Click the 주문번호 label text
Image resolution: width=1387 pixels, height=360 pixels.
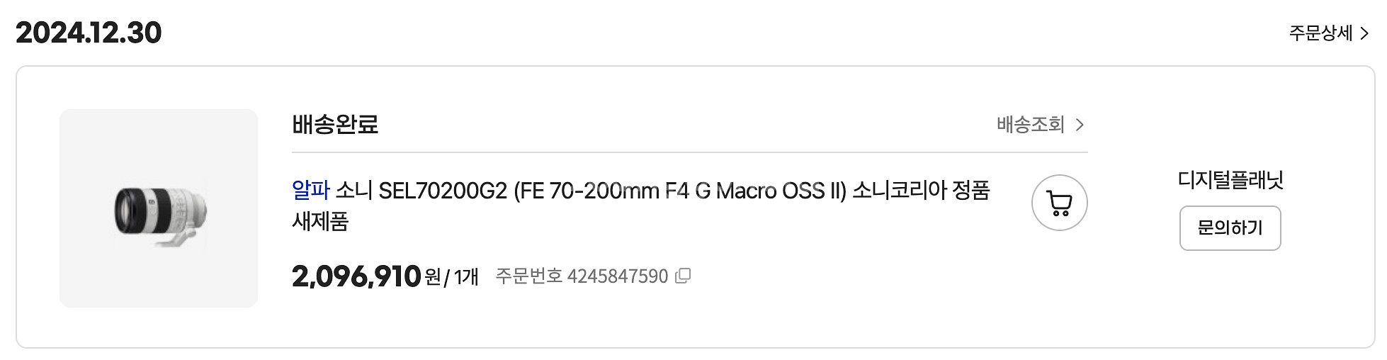click(x=528, y=276)
